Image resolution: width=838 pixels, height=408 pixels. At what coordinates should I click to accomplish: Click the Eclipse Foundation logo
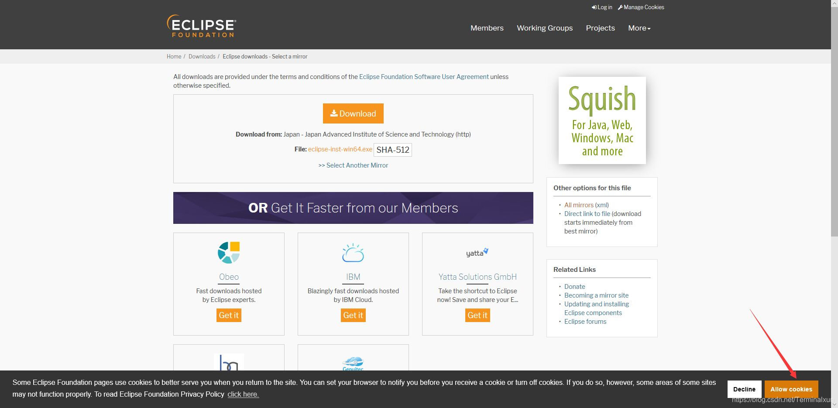(x=202, y=26)
